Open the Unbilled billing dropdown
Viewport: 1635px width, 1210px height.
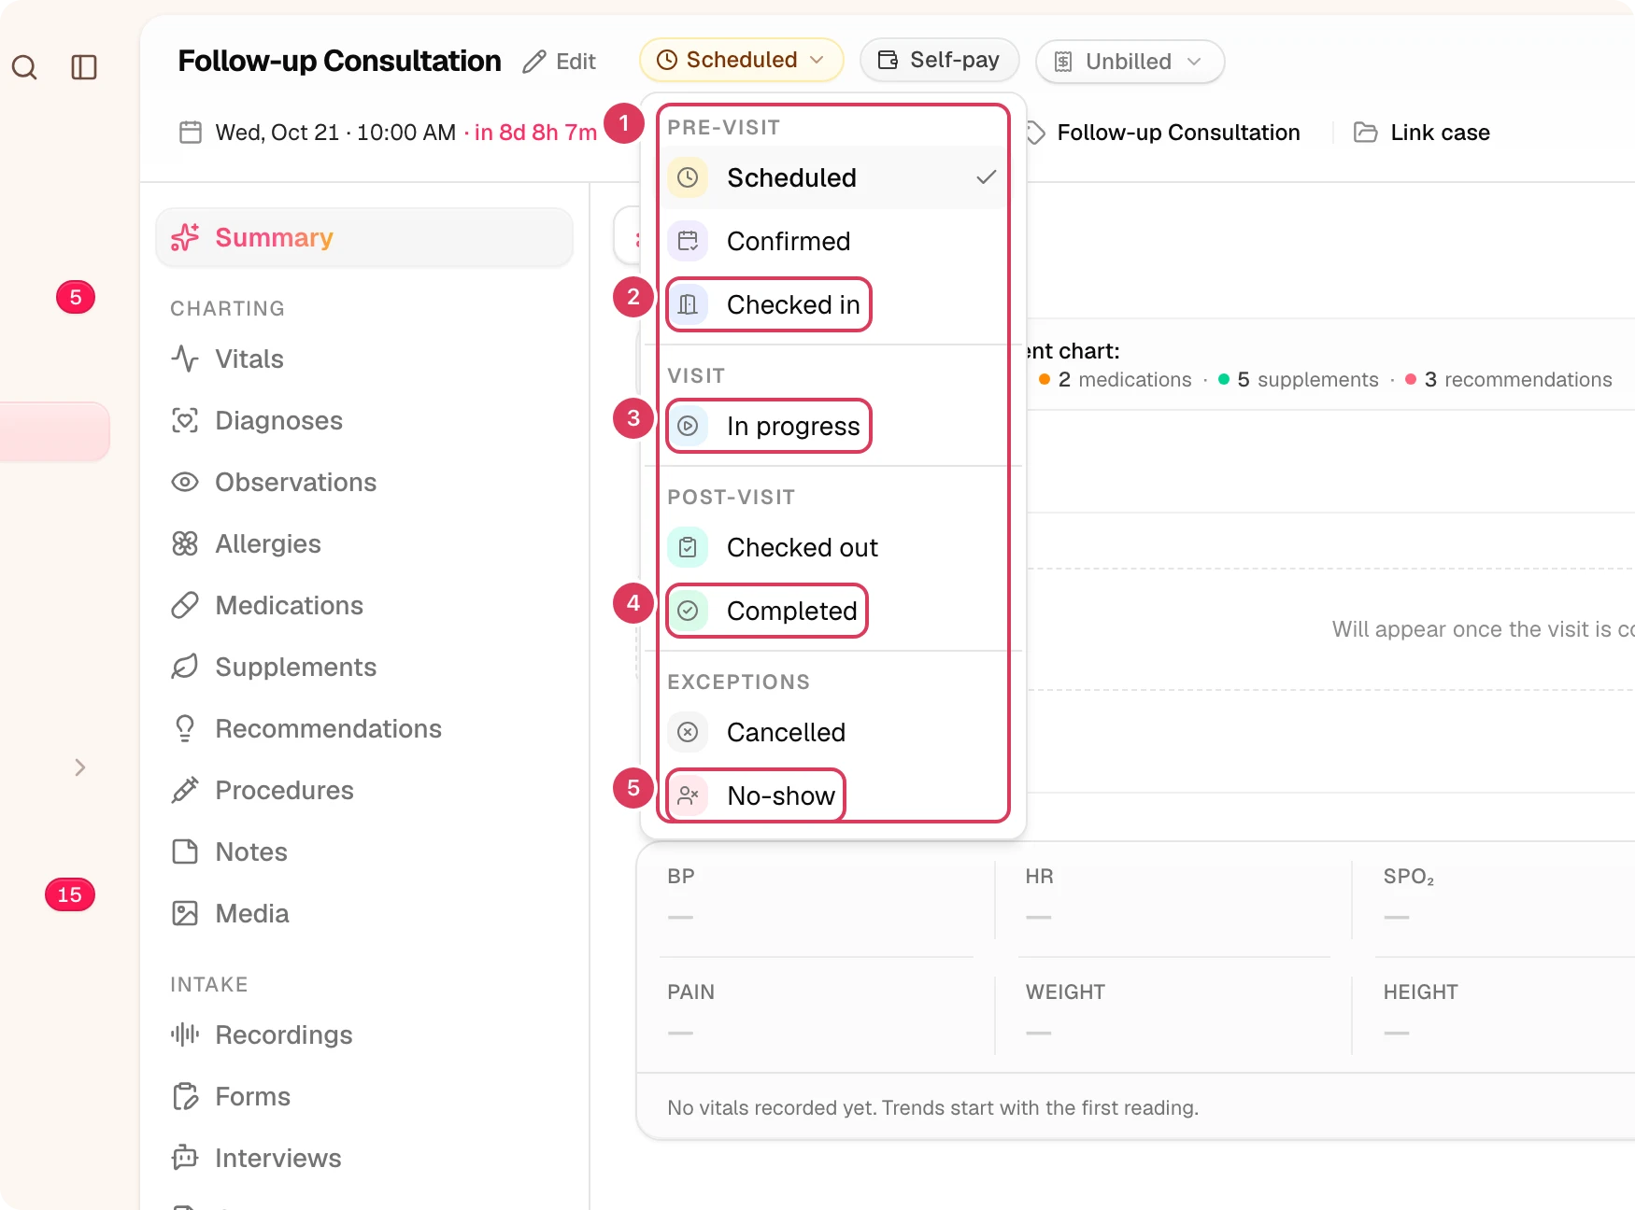[1130, 62]
